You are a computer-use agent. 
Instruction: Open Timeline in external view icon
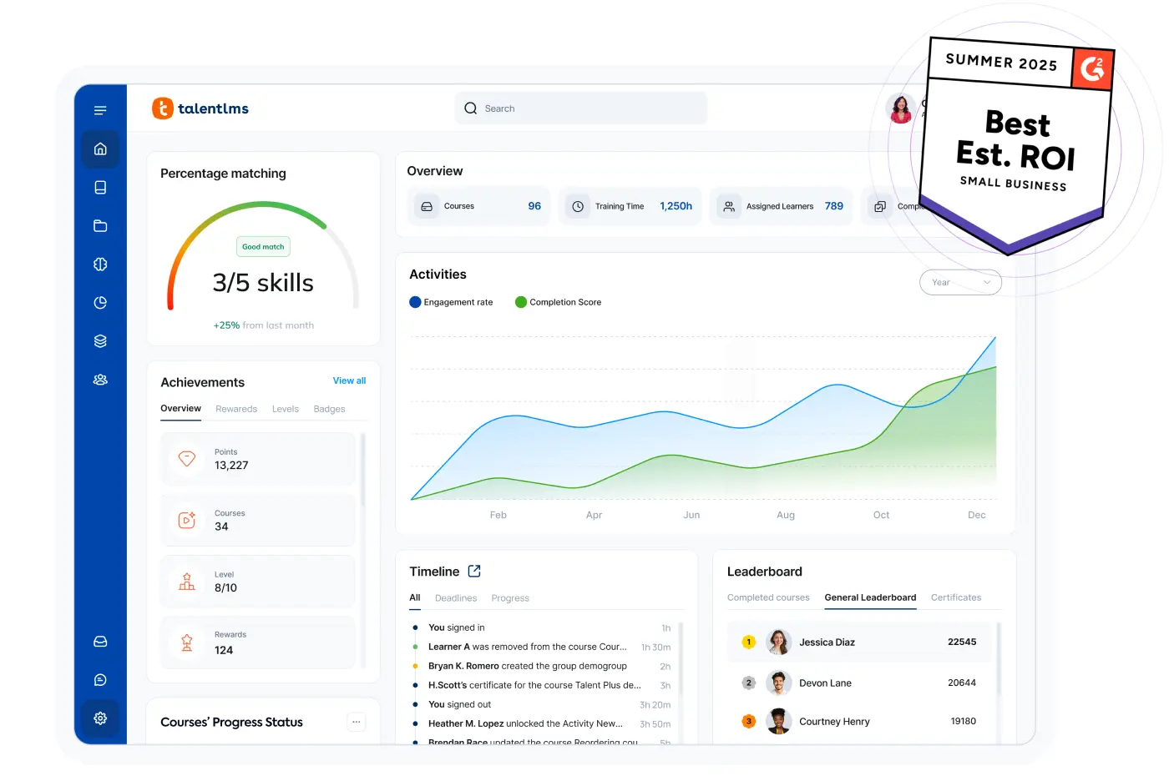click(x=474, y=572)
